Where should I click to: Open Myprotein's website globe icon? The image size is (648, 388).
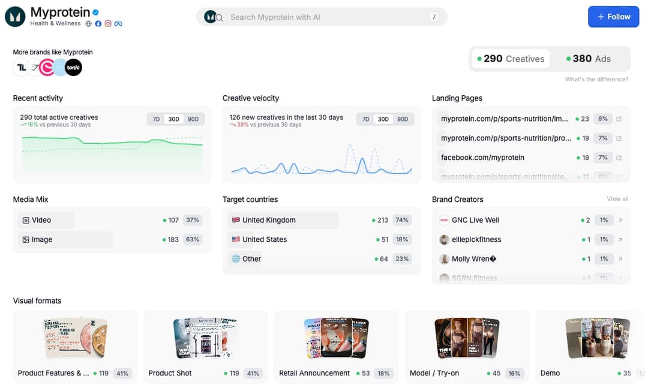point(88,24)
